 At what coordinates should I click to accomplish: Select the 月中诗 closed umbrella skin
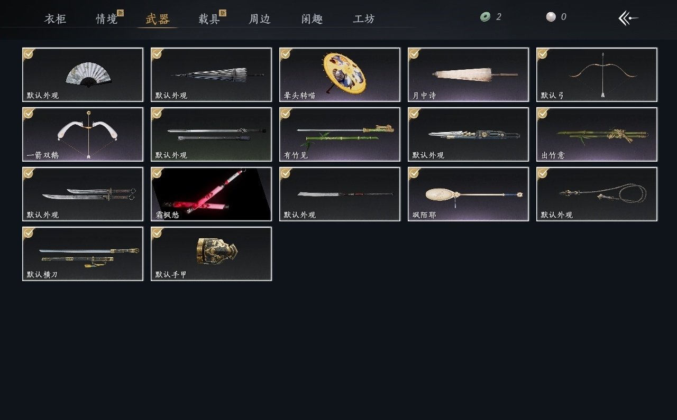[x=468, y=74]
